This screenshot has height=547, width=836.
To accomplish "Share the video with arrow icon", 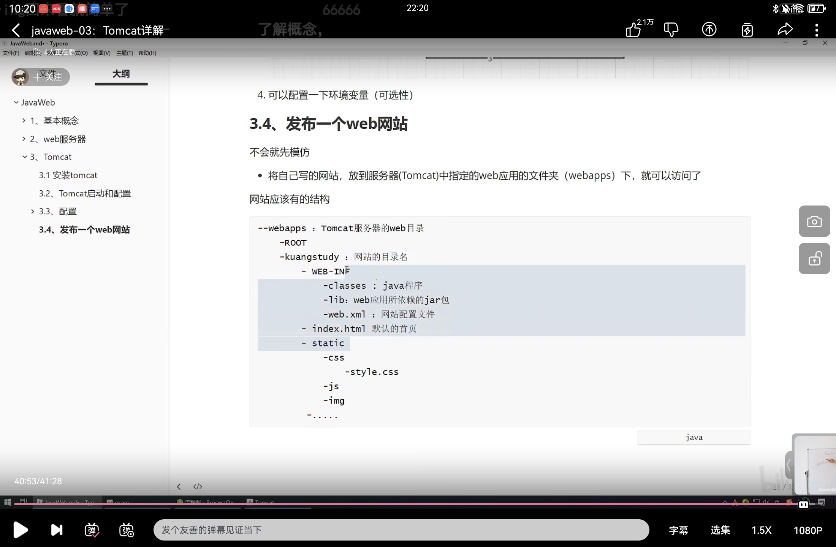I will pyautogui.click(x=785, y=30).
